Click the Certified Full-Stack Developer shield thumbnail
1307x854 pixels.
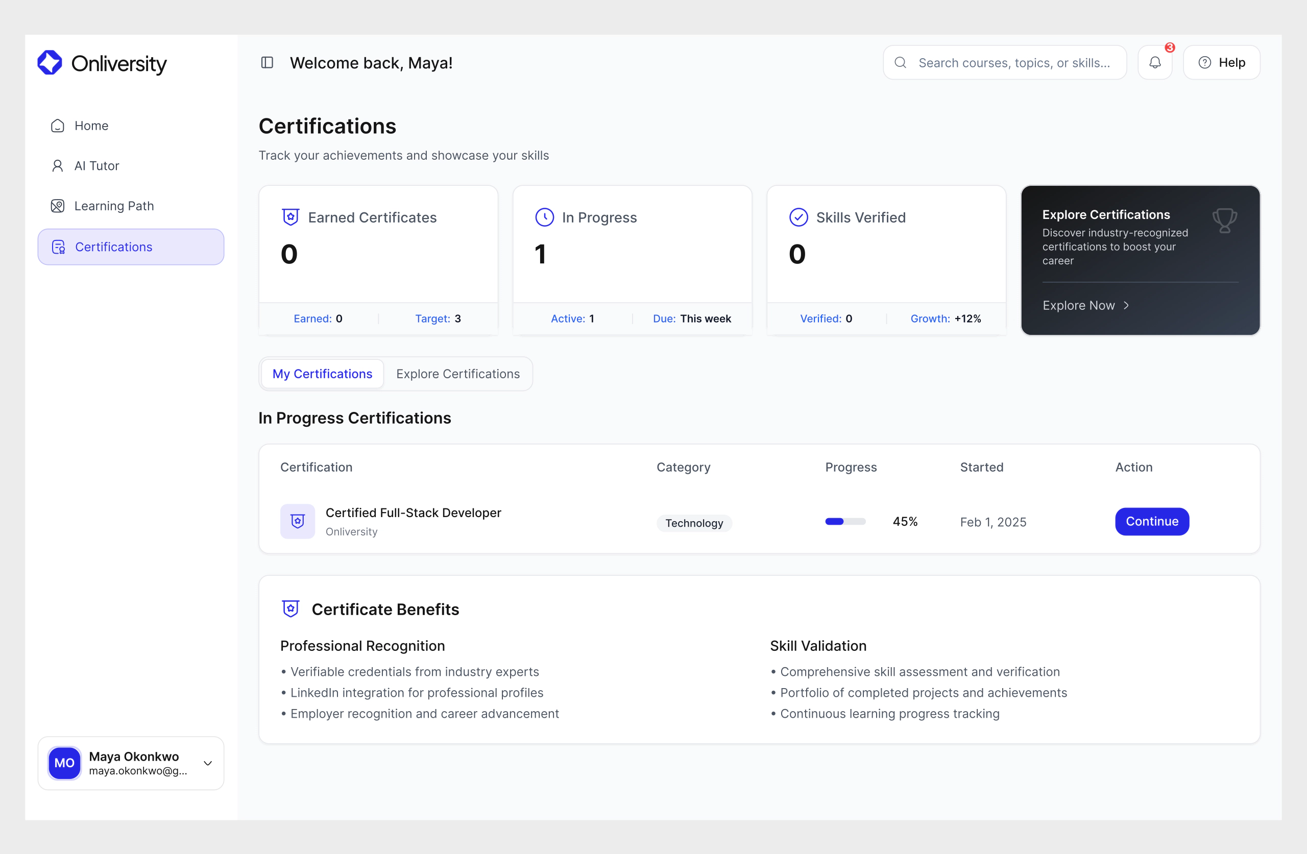[x=297, y=521]
